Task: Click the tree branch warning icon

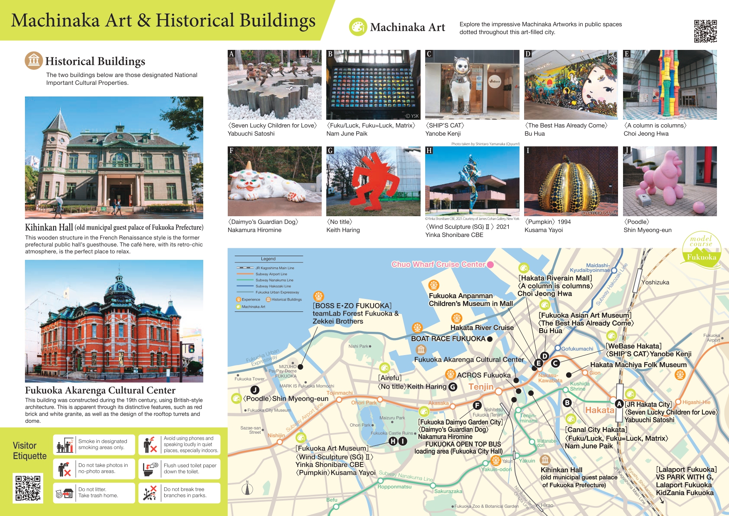Action: click(150, 493)
